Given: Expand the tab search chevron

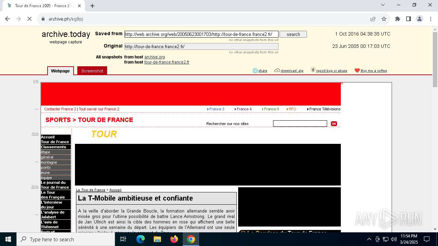Looking at the screenshot, I should point(383,5).
